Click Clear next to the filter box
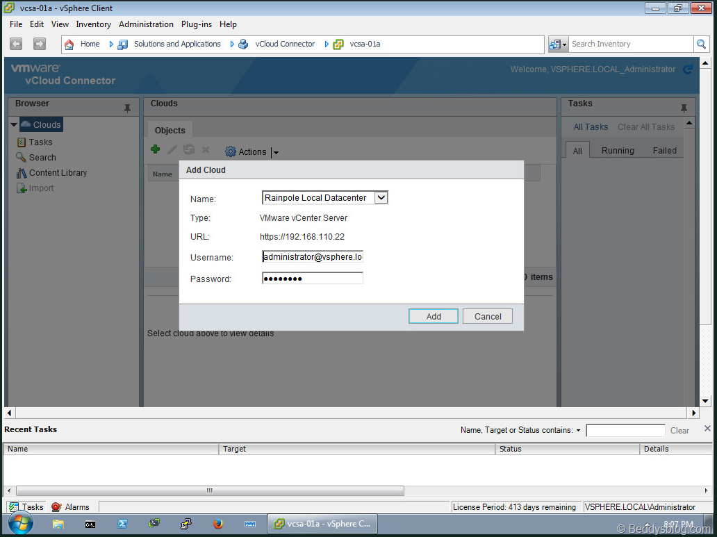717x537 pixels. (679, 431)
